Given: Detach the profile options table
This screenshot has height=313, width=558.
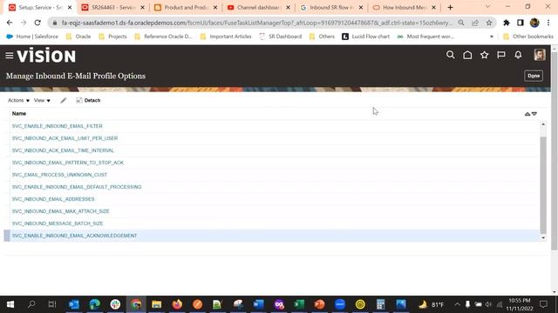Looking at the screenshot, I should [x=88, y=101].
